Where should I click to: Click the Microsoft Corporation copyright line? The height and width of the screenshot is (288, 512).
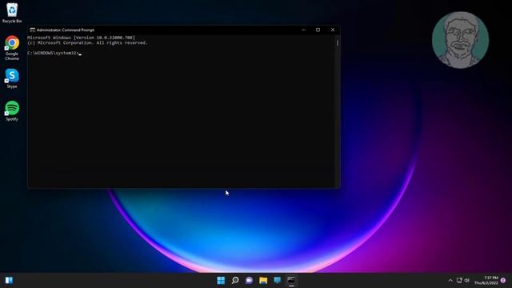point(87,42)
